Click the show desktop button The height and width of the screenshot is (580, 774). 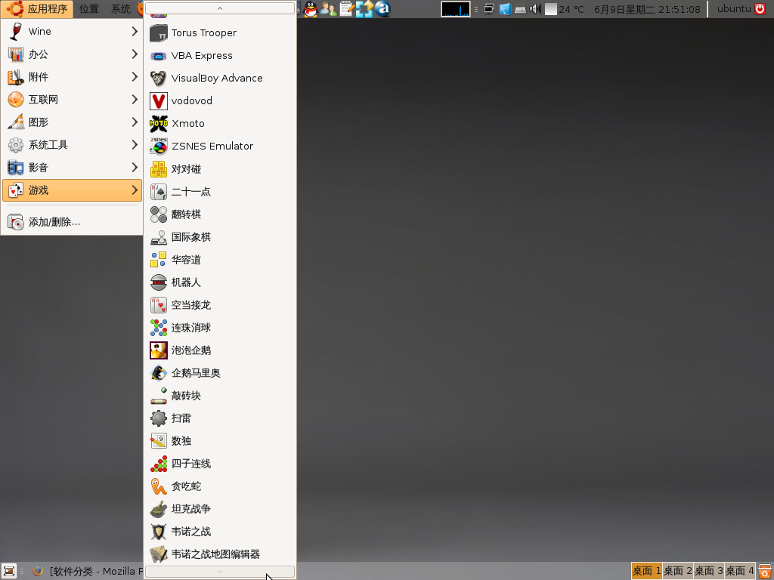click(9, 571)
